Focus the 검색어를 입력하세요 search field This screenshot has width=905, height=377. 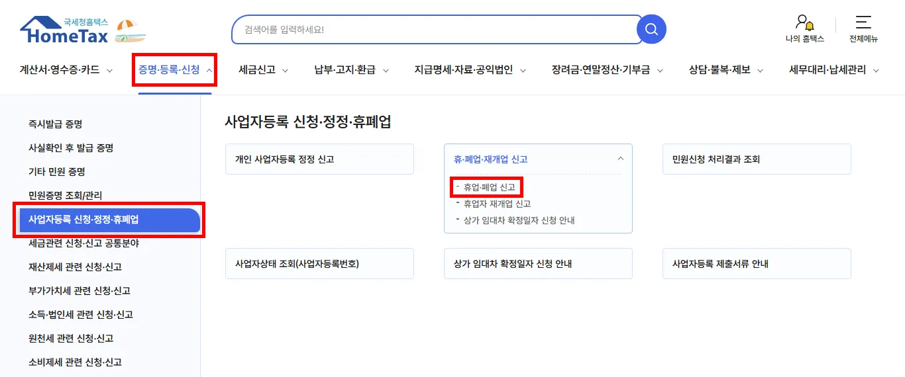pyautogui.click(x=436, y=30)
